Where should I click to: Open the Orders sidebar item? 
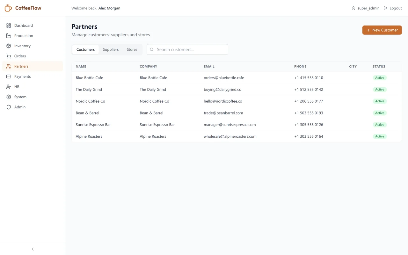coord(33,56)
